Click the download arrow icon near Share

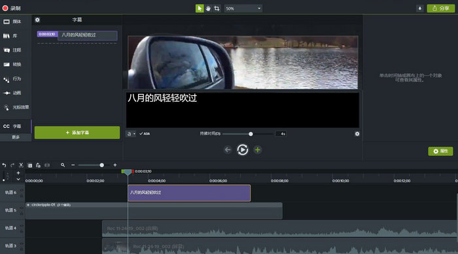tap(420, 8)
